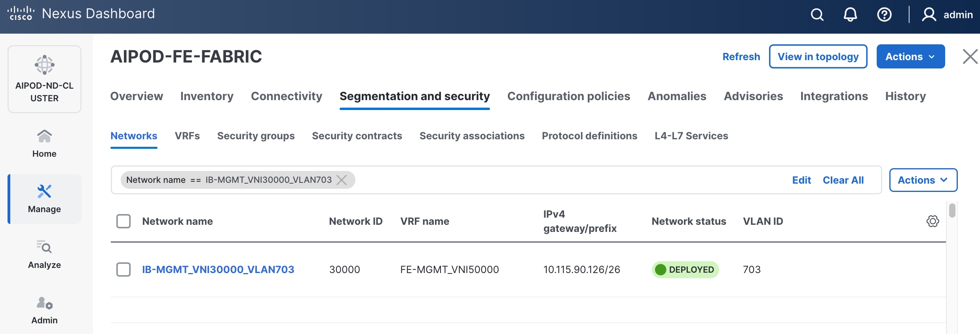Check the IB-MGMT_VNI30000_VLAN703 row checkbox
This screenshot has width=980, height=334.
pos(123,269)
